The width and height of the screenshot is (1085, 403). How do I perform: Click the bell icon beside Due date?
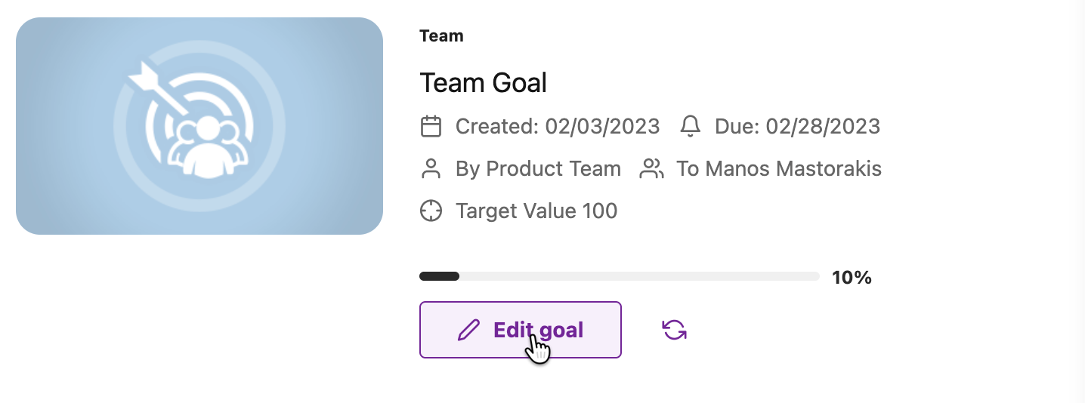tap(690, 126)
